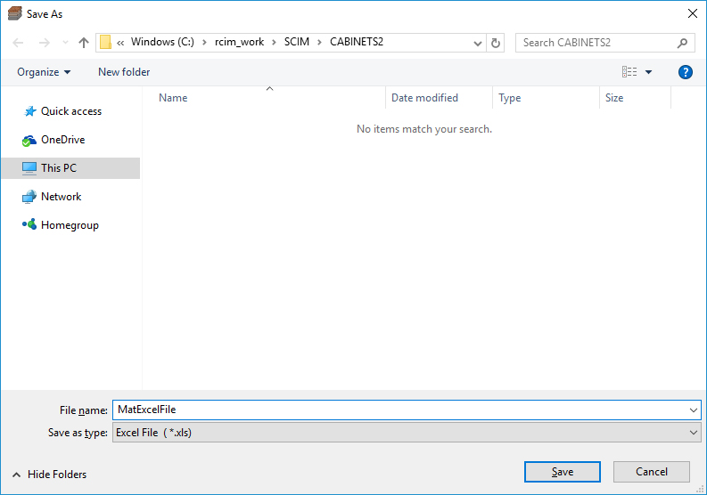The image size is (707, 495).
Task: Open the view options dropdown arrow
Action: click(x=648, y=72)
